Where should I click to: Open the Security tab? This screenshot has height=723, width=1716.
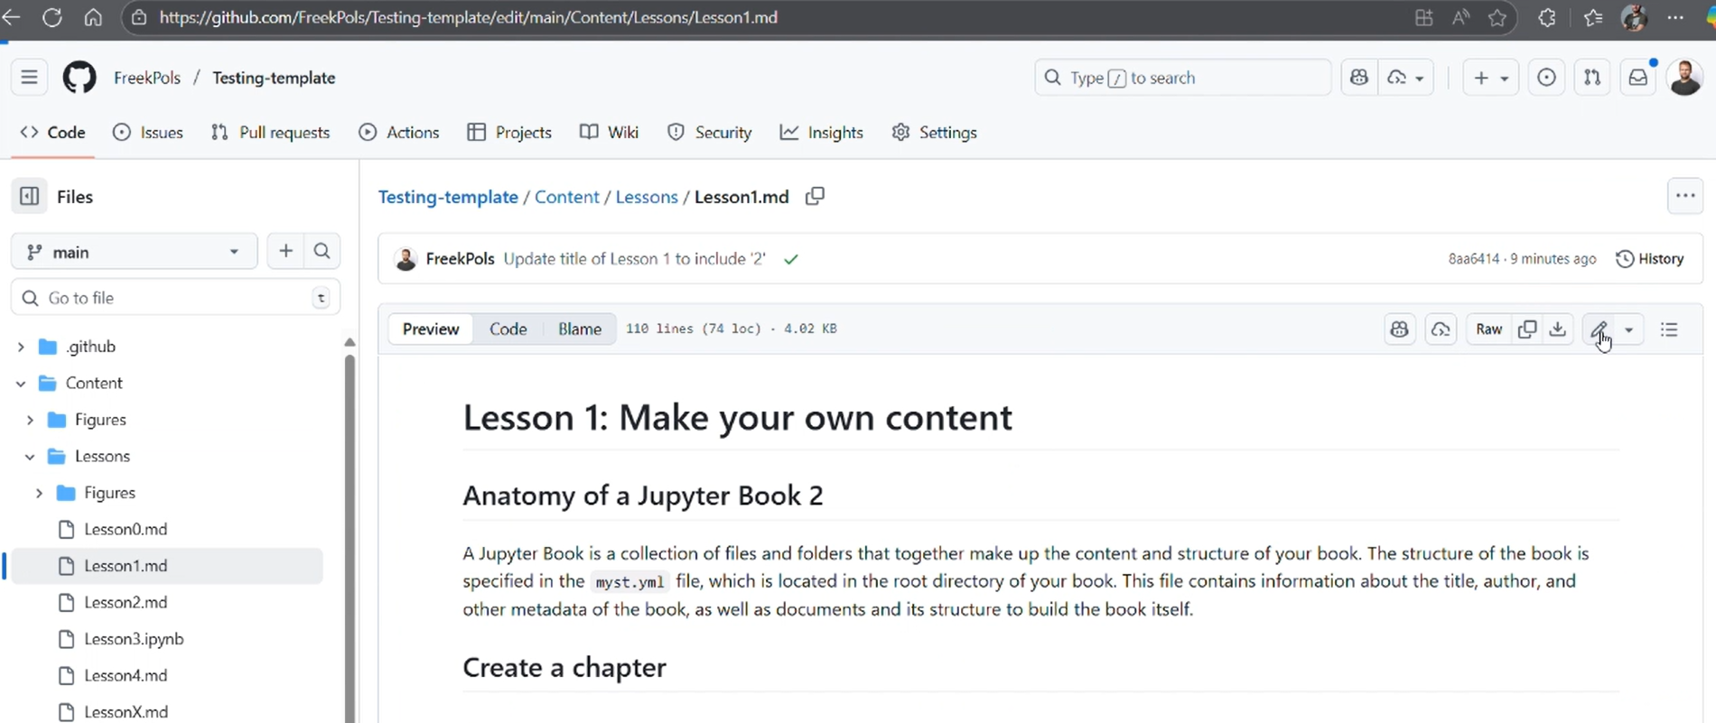pos(710,133)
